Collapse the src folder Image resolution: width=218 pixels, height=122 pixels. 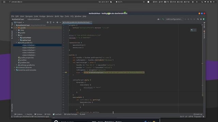17,35
